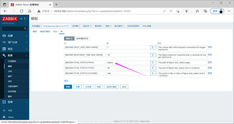Image resolution: width=234 pixels, height=124 pixels.
Task: Expand the monitoring sidebar menu
Action: (15, 36)
